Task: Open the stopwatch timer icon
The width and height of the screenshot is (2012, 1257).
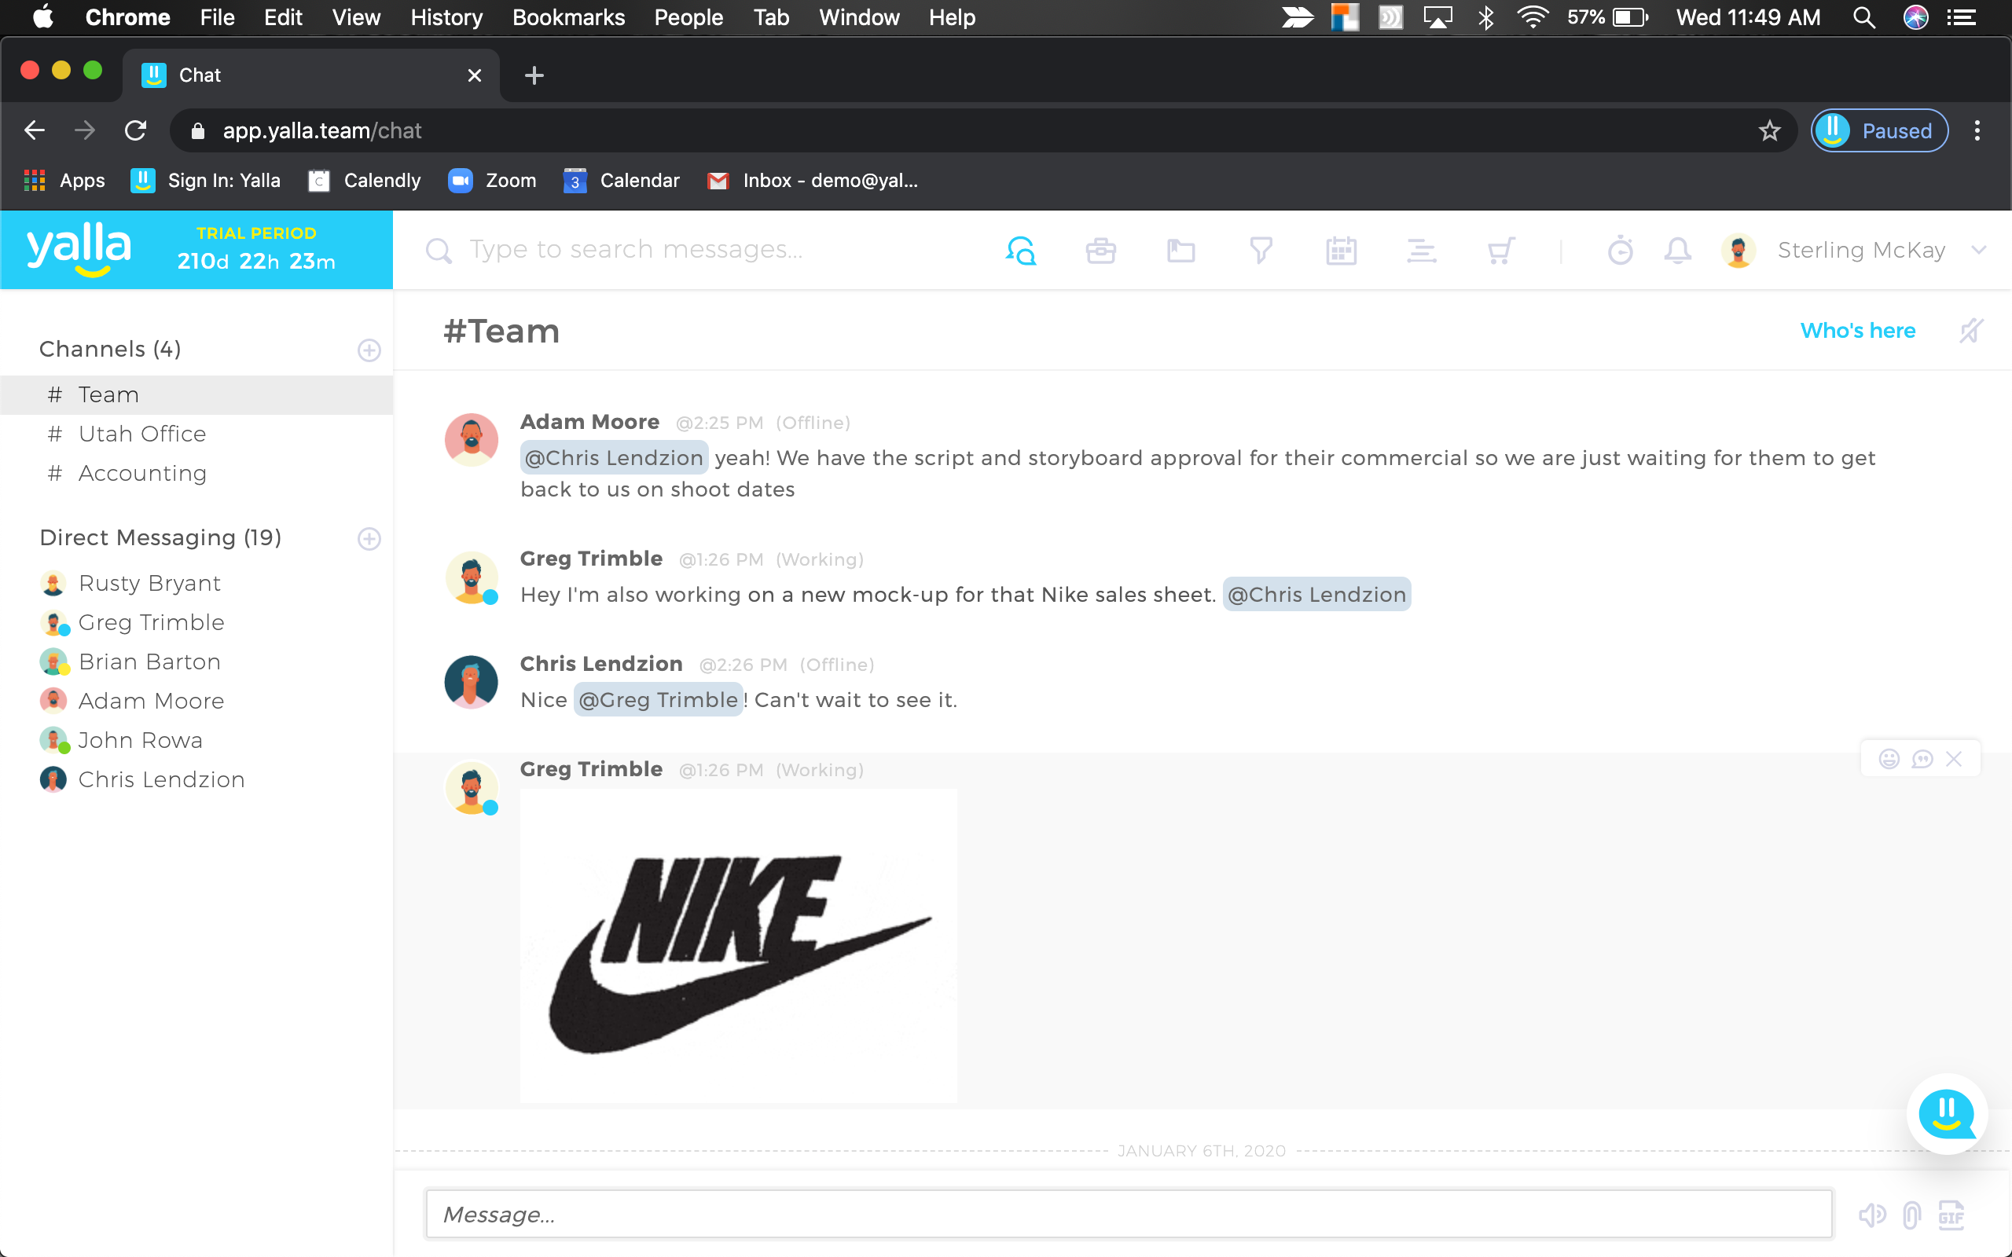Action: coord(1620,251)
